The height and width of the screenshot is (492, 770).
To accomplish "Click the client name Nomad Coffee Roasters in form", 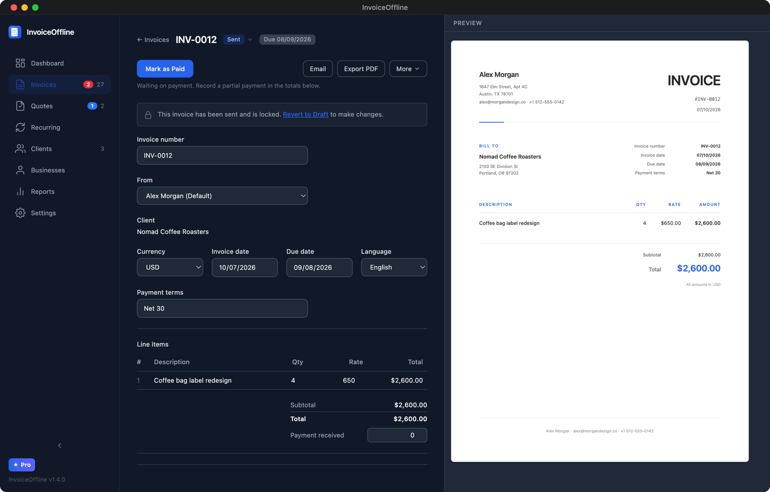I will tap(173, 232).
